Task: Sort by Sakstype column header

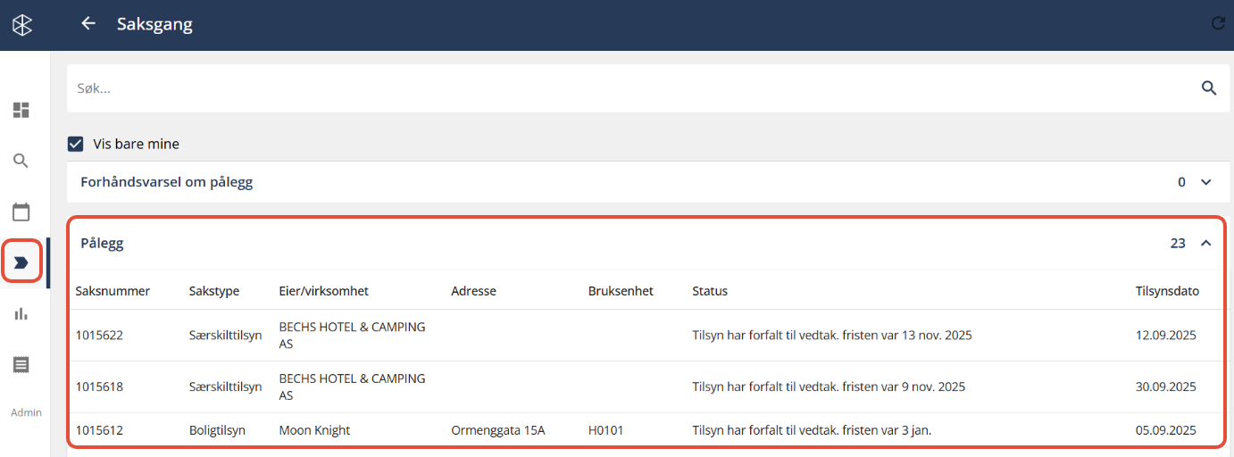Action: pyautogui.click(x=214, y=291)
